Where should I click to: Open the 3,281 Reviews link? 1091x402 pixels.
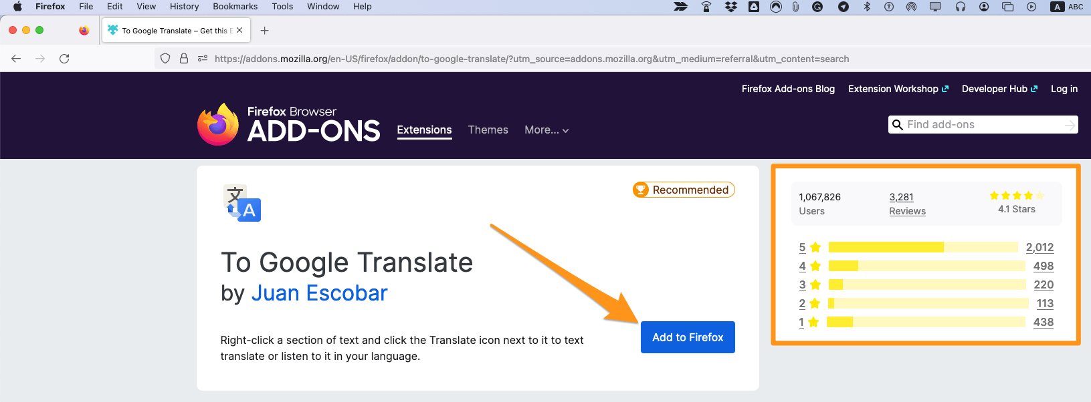[907, 204]
